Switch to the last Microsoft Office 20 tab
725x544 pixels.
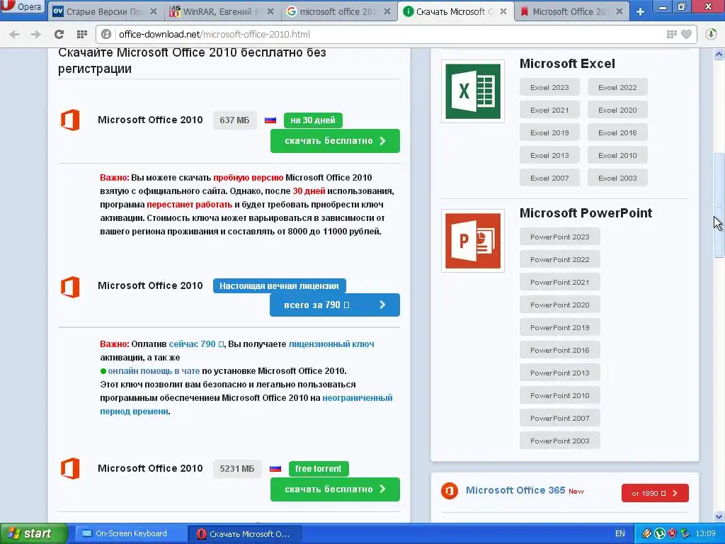pos(572,11)
